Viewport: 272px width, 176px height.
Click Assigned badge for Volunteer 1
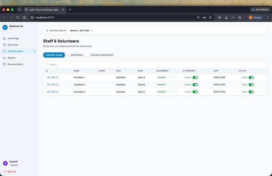167,77
